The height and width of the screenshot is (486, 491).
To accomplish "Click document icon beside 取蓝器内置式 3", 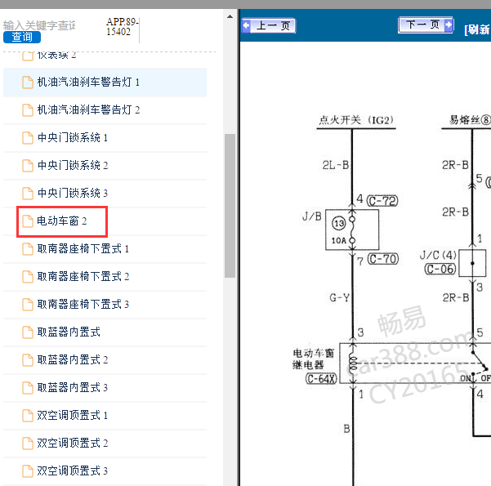I will point(28,388).
